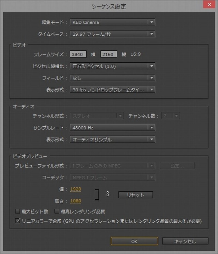Uncheck the リニアカラーで合成 checkbox
The image size is (218, 254).
[x=18, y=221]
